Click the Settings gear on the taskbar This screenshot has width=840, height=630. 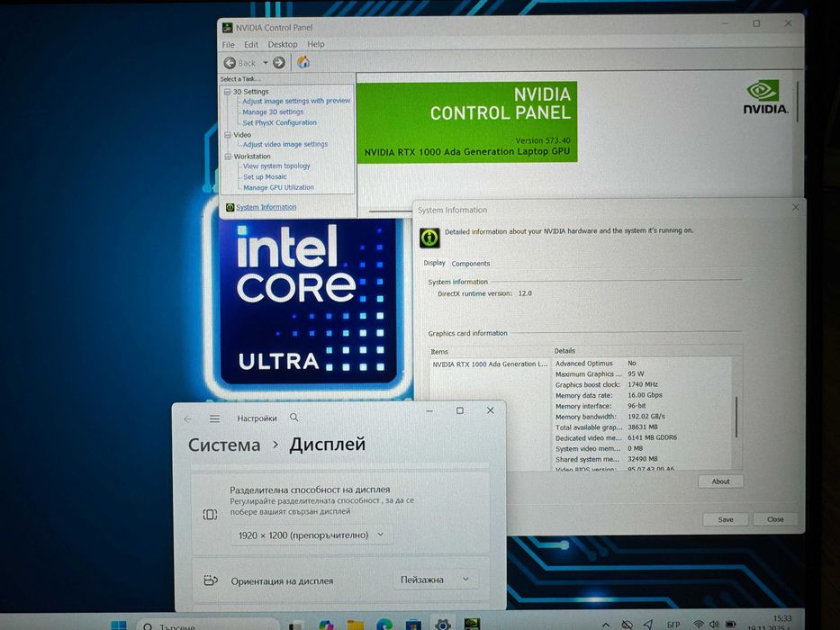tap(442, 625)
